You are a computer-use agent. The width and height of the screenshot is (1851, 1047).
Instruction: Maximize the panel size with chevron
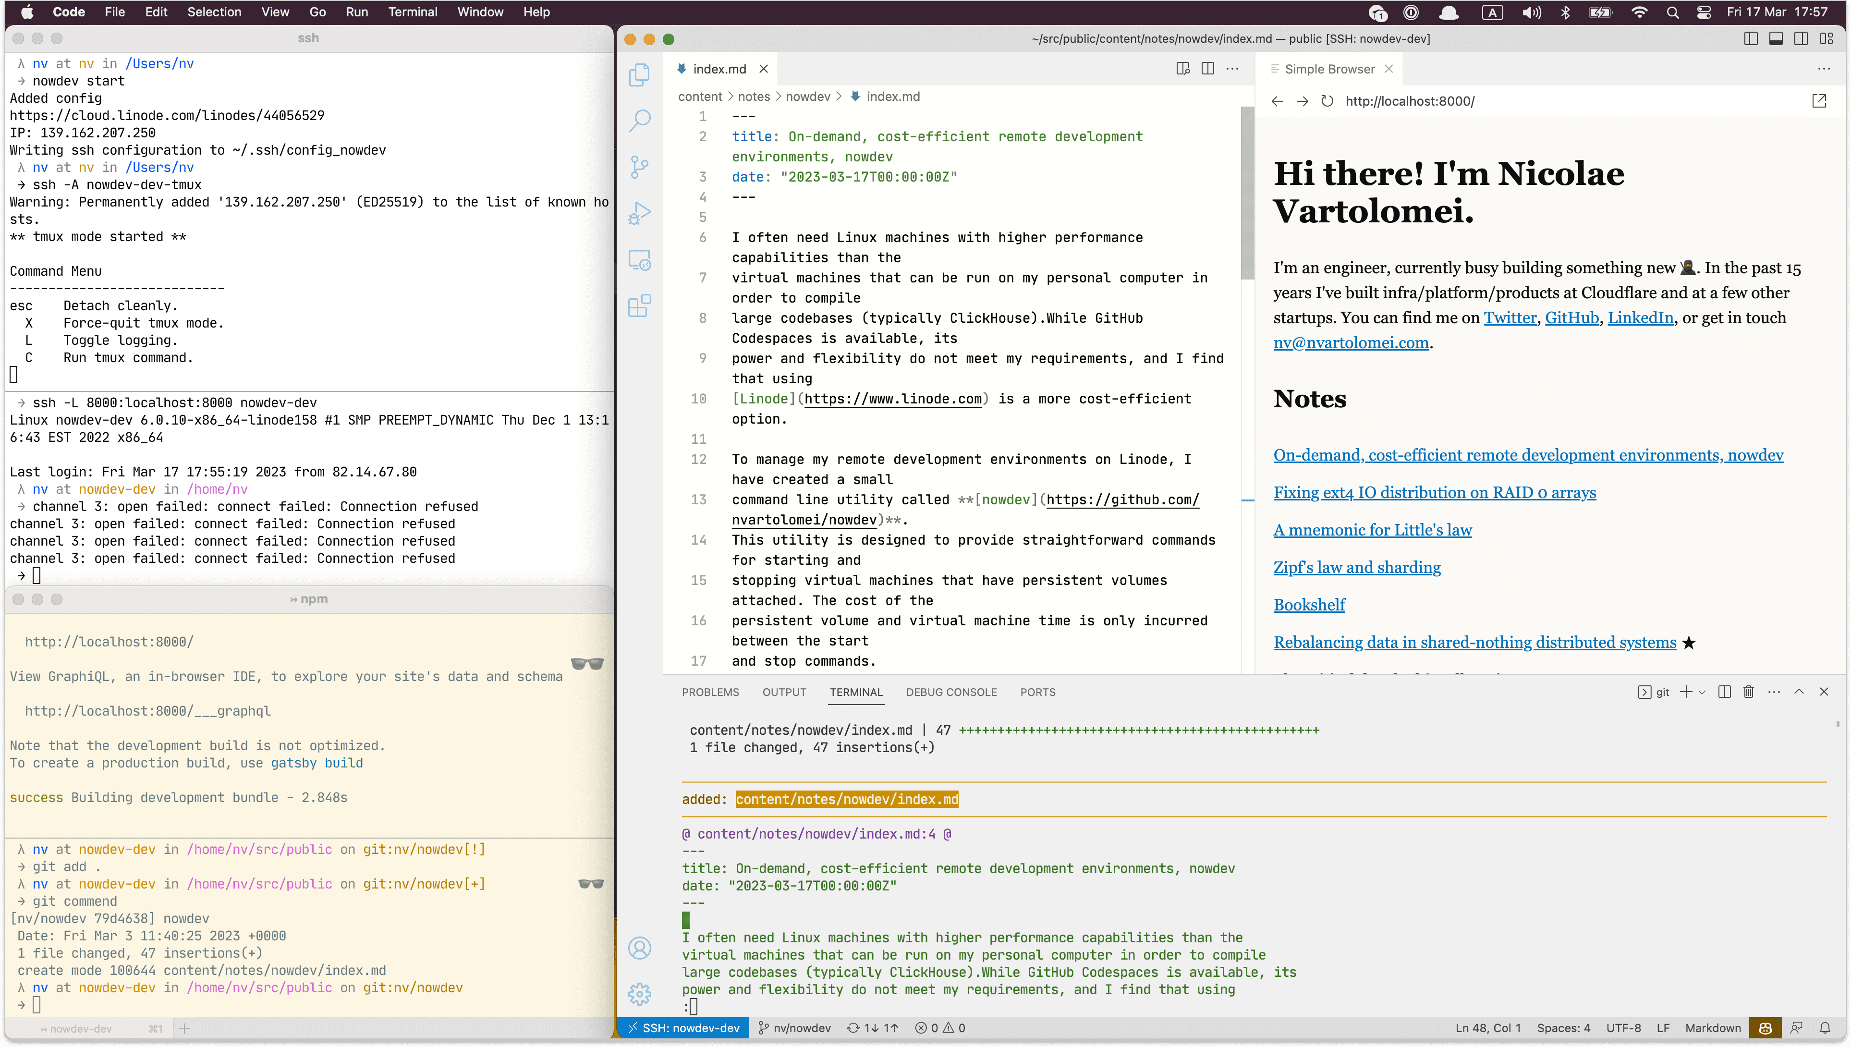tap(1799, 692)
